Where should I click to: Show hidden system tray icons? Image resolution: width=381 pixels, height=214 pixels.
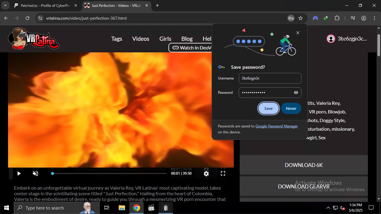click(x=328, y=208)
